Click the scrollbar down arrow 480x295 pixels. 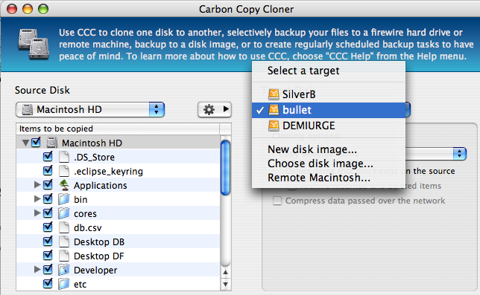[225, 285]
